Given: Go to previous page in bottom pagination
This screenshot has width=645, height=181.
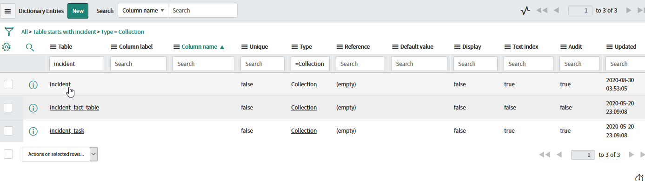Looking at the screenshot, I should point(559,155).
